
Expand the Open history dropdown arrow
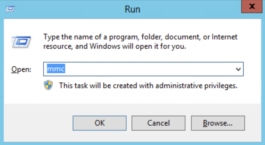point(238,69)
